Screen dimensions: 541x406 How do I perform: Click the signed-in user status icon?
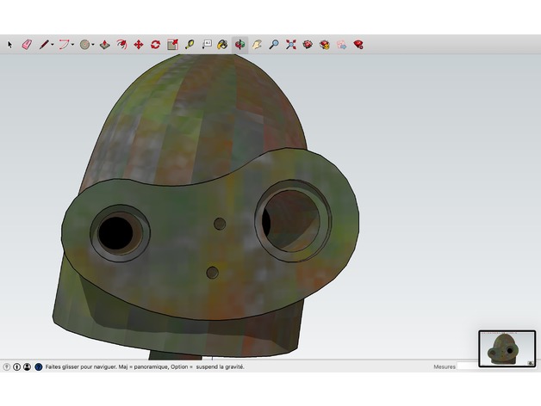[x=28, y=367]
